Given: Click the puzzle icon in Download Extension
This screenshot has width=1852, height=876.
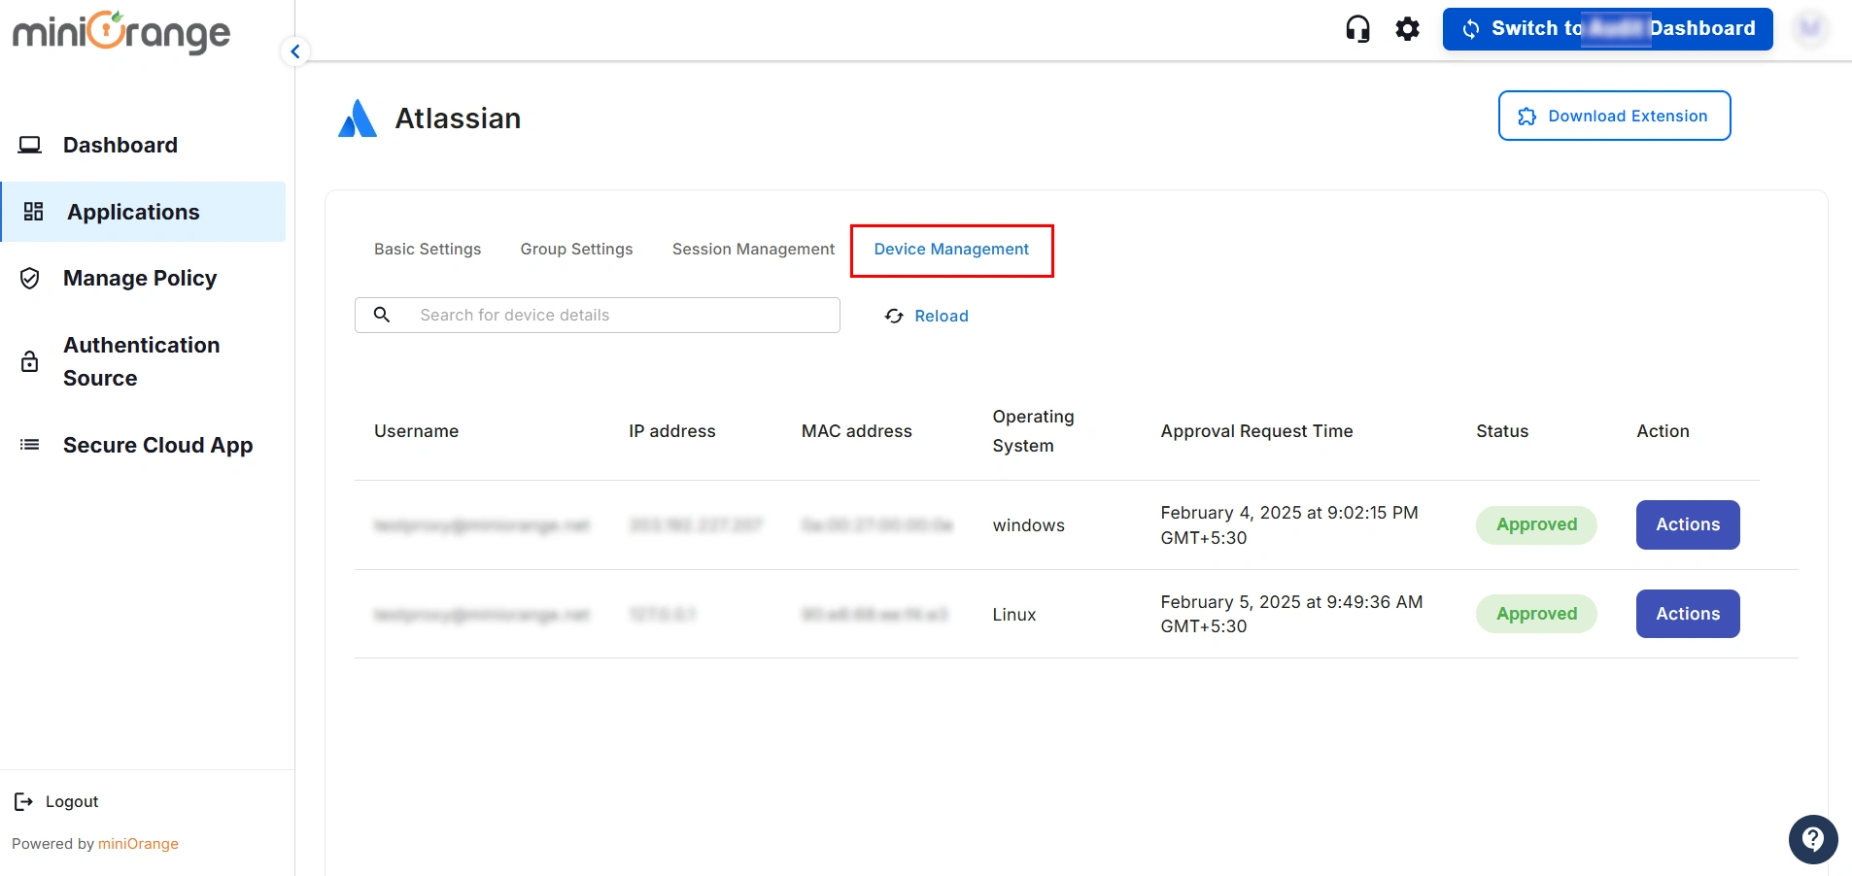Looking at the screenshot, I should coord(1527,117).
